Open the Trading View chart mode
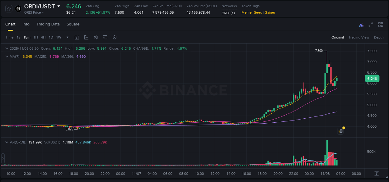Viewport: 389px width, 182px height. 359,37
